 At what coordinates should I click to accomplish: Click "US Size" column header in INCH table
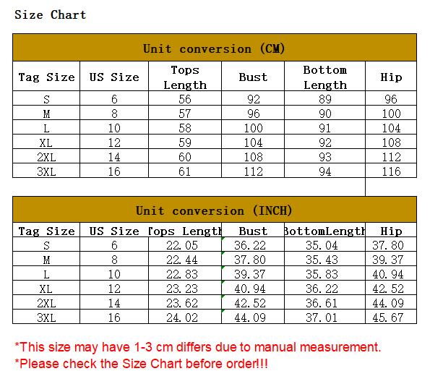click(114, 231)
